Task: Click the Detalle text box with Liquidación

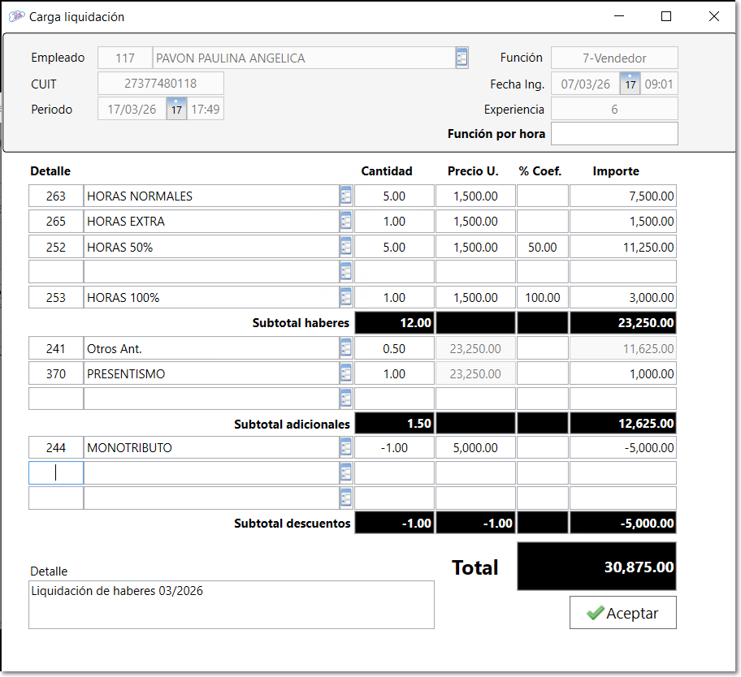Action: [x=231, y=604]
